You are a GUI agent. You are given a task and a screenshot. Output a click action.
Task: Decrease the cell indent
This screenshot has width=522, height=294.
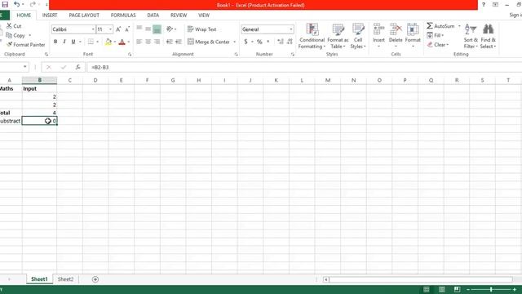point(170,42)
